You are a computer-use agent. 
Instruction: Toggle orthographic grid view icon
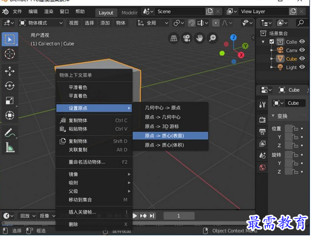(174, 38)
